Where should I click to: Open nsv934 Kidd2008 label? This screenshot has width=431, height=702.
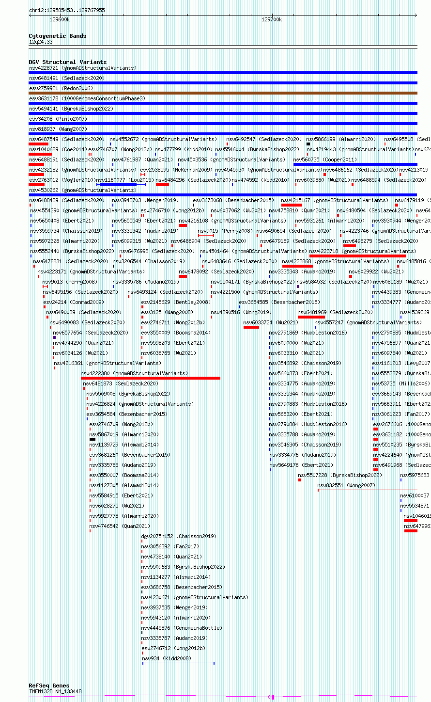[166, 658]
